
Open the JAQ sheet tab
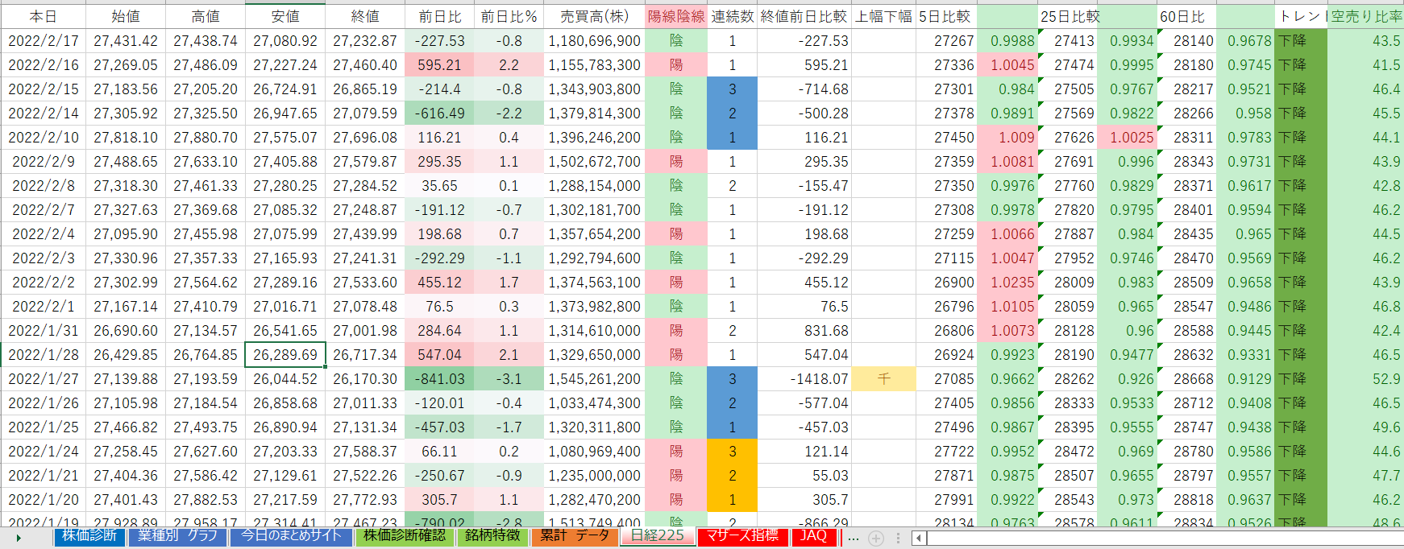pos(813,536)
